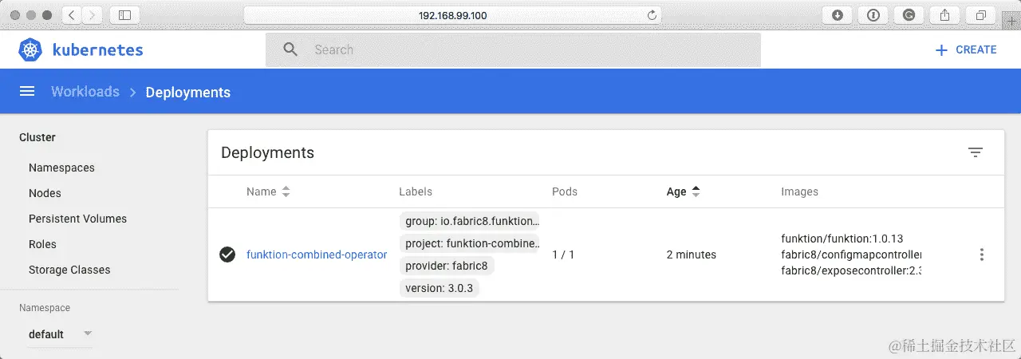This screenshot has width=1021, height=359.
Task: Open Storage Classes in sidebar
Action: [69, 270]
